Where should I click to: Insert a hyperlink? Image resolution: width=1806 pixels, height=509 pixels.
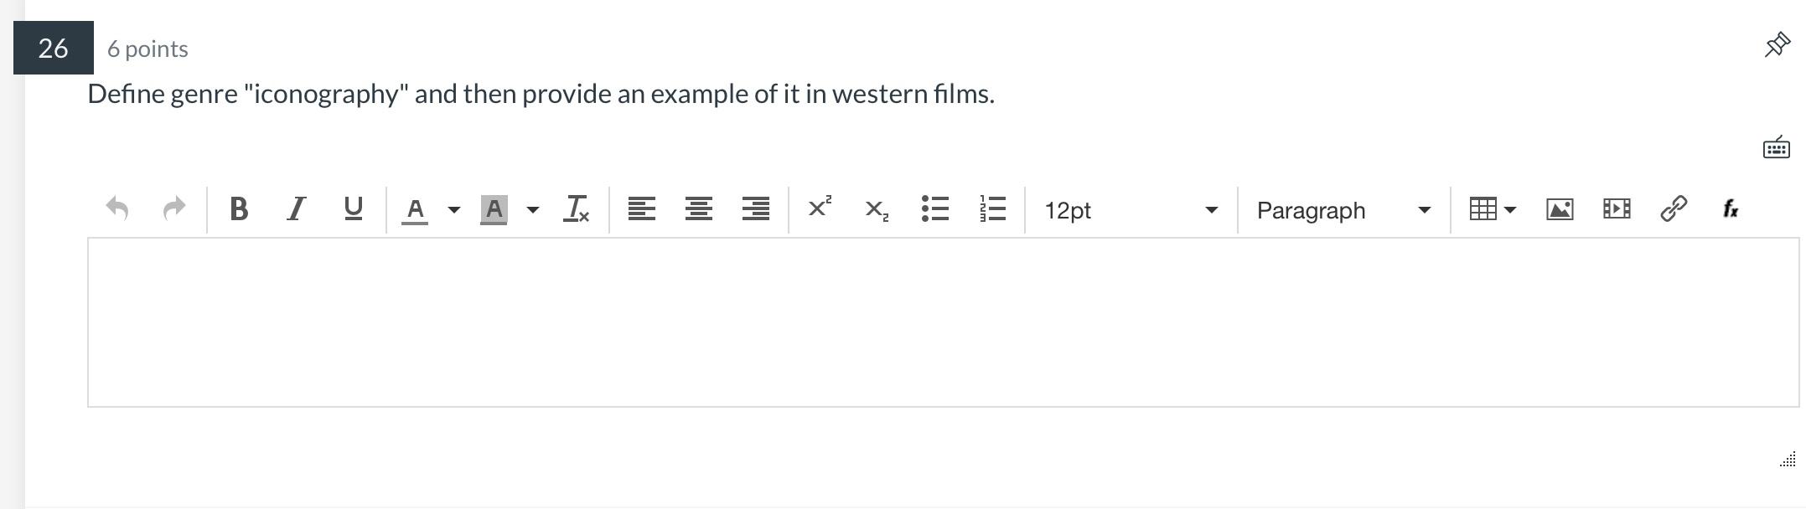[1673, 209]
